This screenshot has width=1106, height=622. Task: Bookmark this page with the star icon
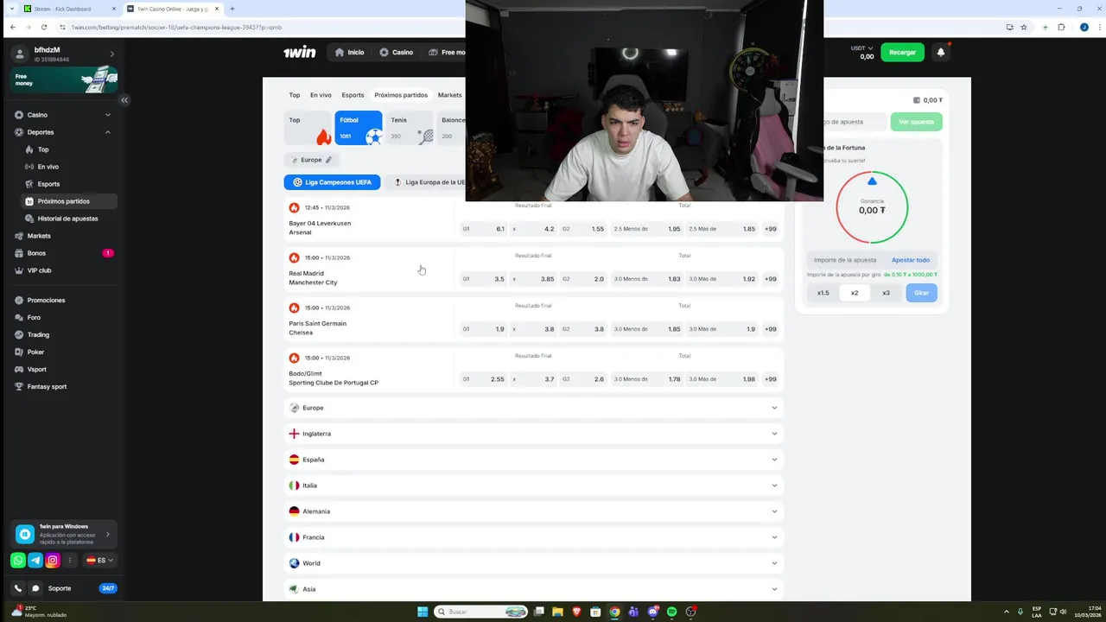tap(1024, 27)
